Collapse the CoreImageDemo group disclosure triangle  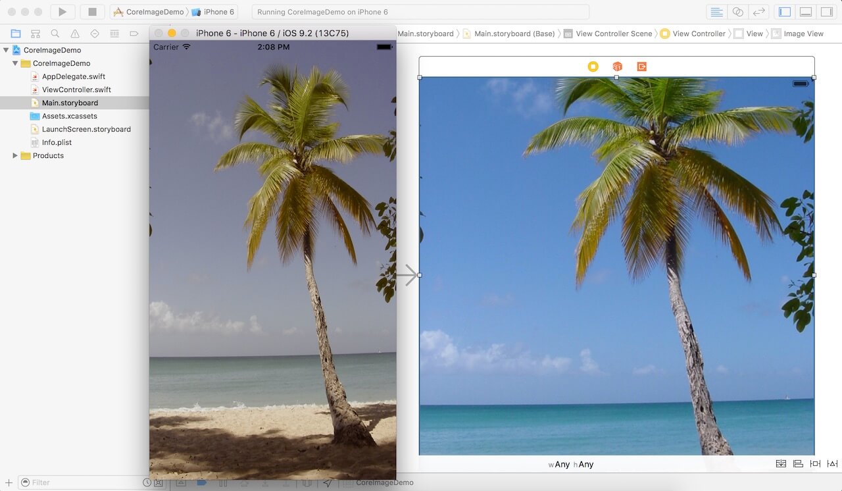[x=14, y=63]
